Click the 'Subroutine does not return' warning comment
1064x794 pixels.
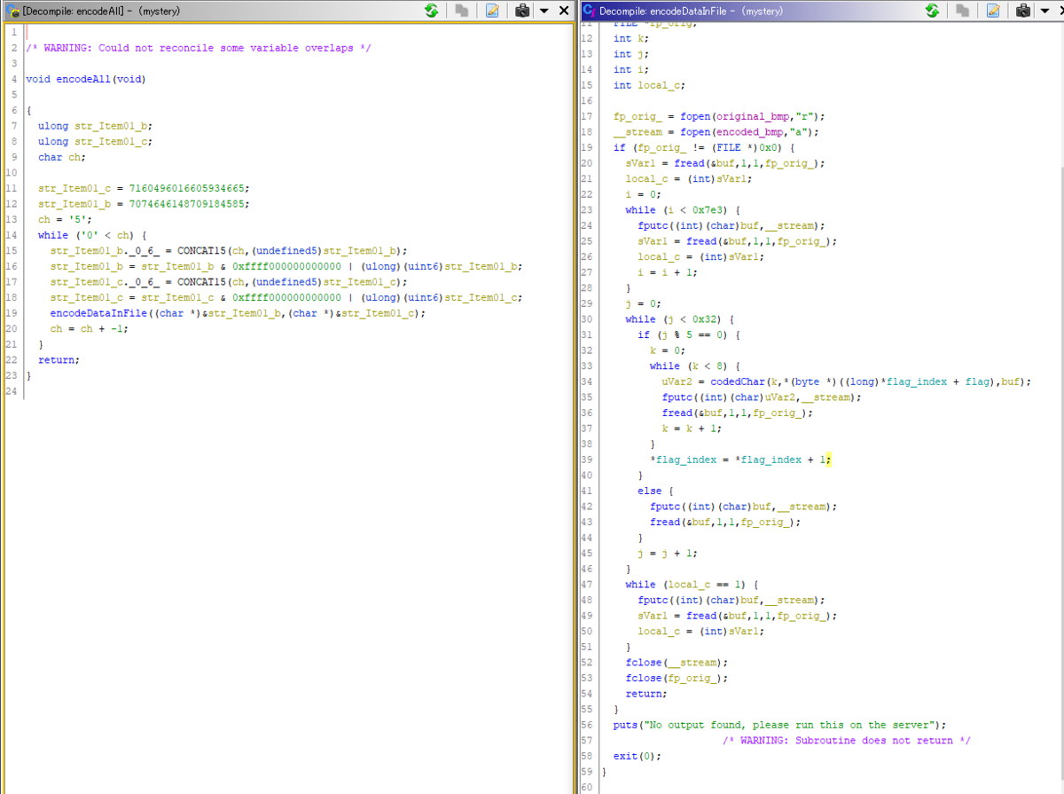click(x=847, y=740)
